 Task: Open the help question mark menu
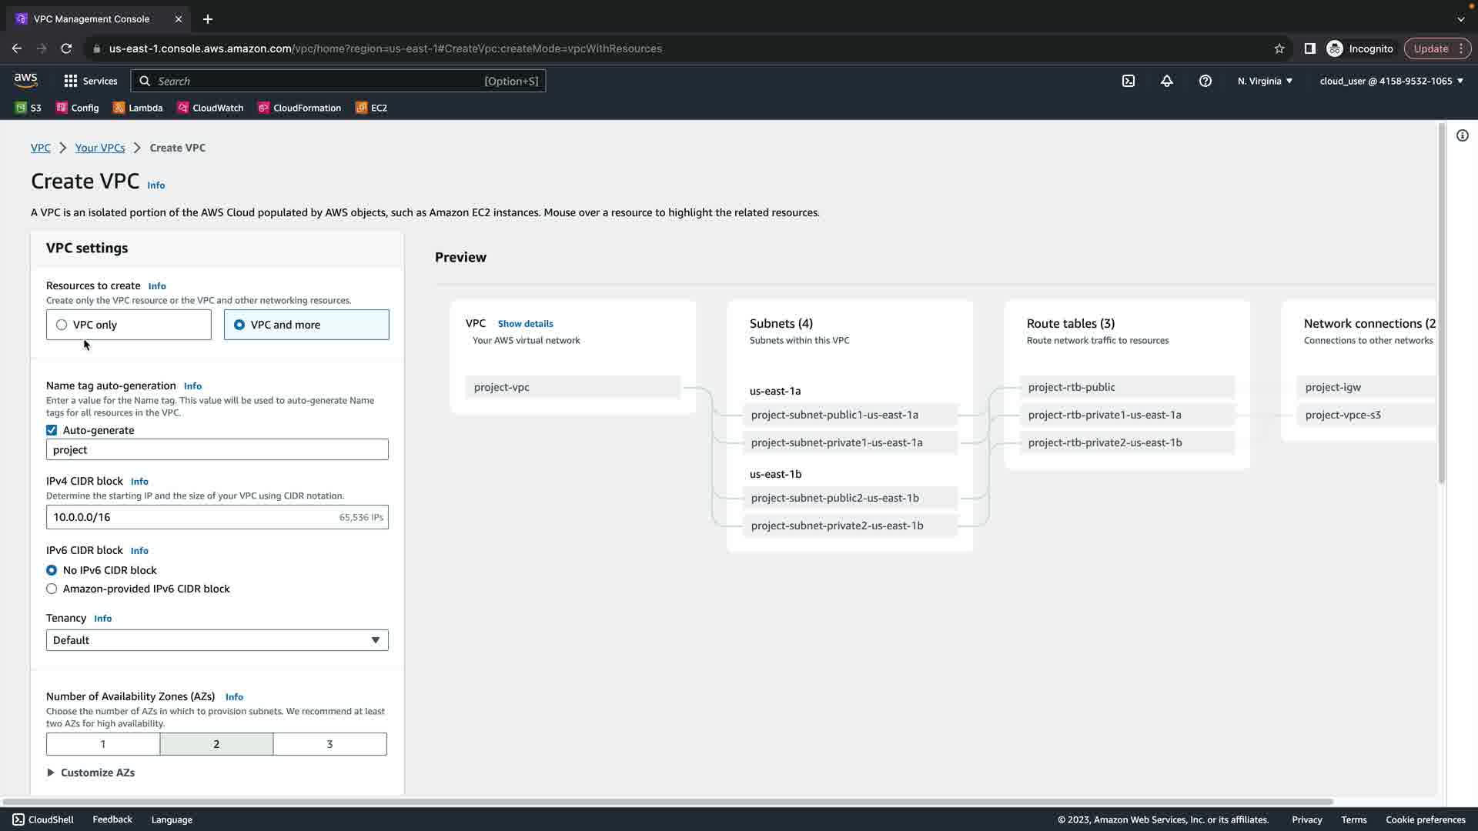point(1205,81)
